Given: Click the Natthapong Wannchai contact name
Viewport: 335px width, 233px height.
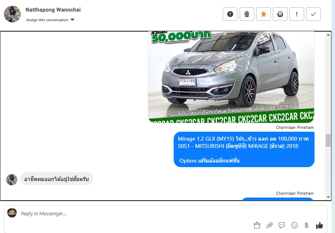Looking at the screenshot, I should point(53,10).
